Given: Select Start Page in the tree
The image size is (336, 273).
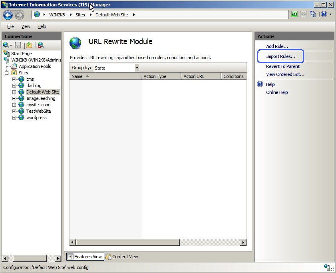Looking at the screenshot, I should coord(22,54).
